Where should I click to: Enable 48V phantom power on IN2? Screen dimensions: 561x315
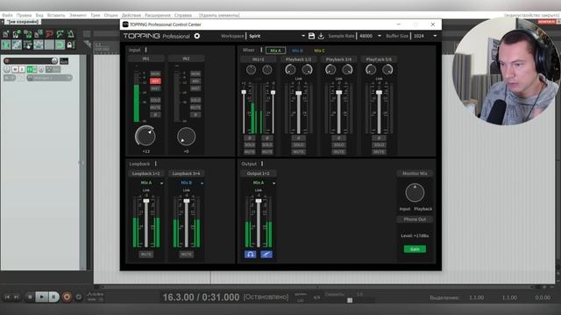195,81
